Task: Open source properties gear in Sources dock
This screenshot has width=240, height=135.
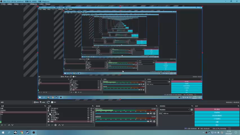Action: click(55, 125)
